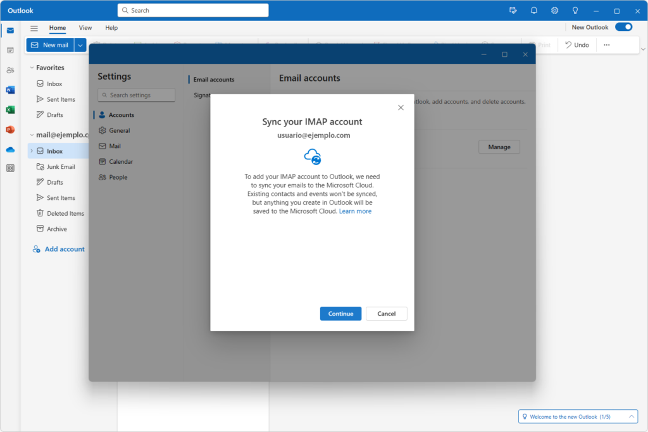Close the Sync your IMAP account dialog
This screenshot has width=648, height=432.
point(401,108)
